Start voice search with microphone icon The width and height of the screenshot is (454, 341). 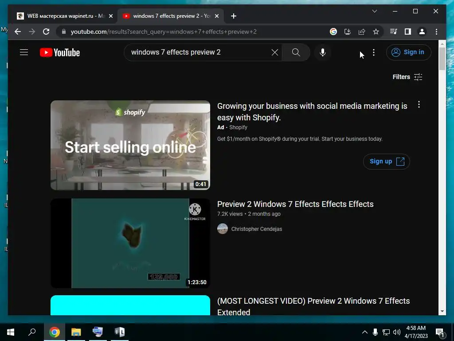pyautogui.click(x=323, y=52)
